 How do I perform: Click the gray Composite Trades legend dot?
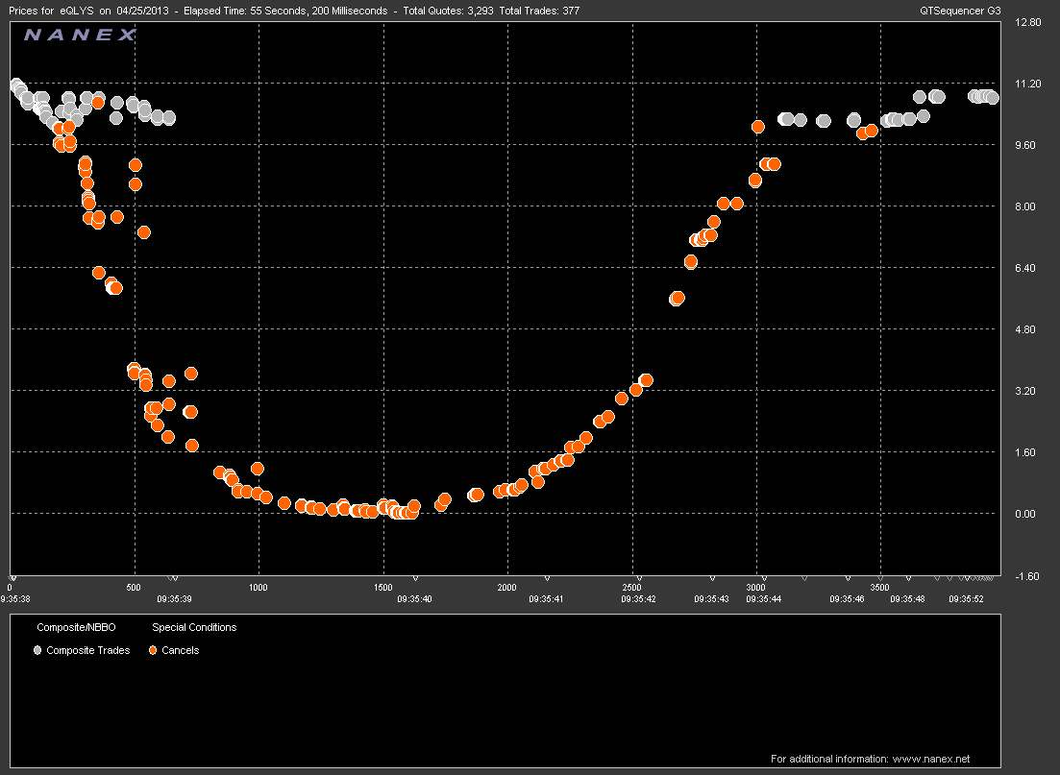[37, 650]
